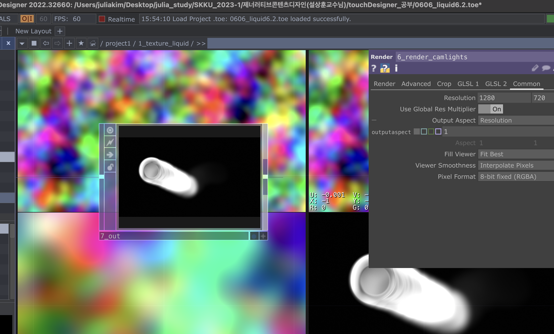Toggle Use Global Res Multiplier On switch

(491, 109)
